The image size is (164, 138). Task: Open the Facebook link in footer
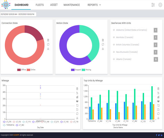157,135
